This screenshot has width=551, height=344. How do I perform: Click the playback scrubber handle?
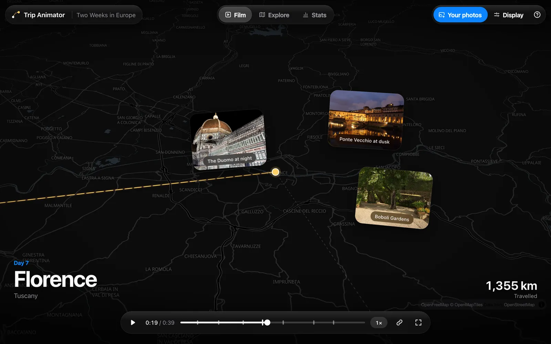(267, 323)
